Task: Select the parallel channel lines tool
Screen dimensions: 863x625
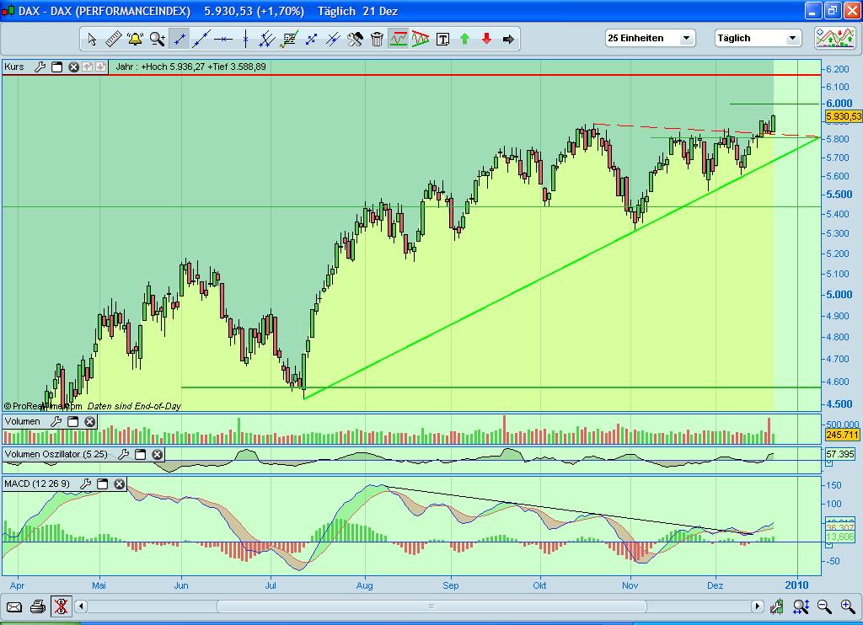Action: [267, 39]
